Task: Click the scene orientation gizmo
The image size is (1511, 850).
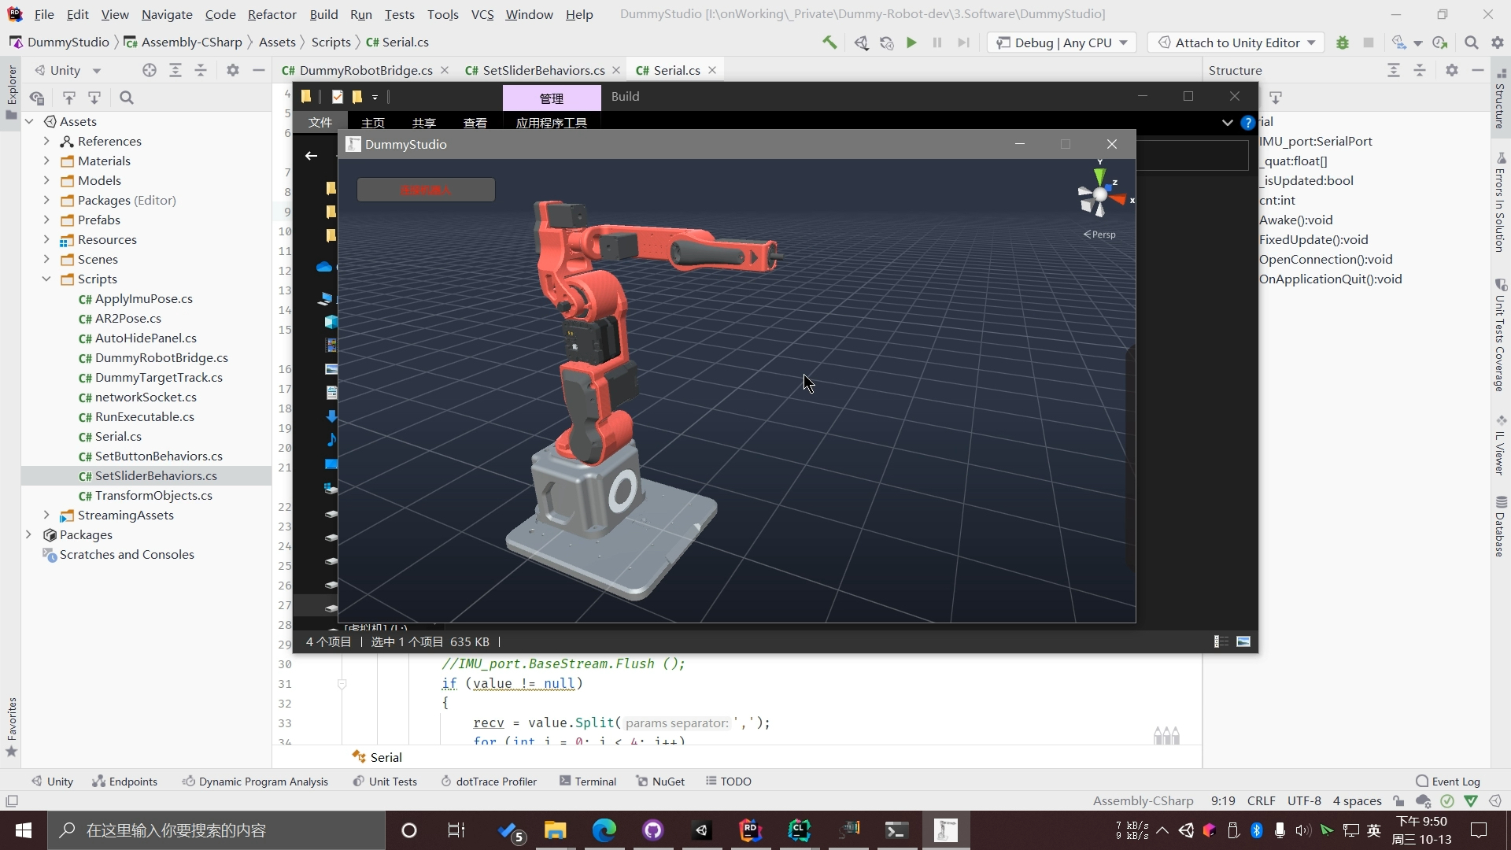Action: point(1100,193)
